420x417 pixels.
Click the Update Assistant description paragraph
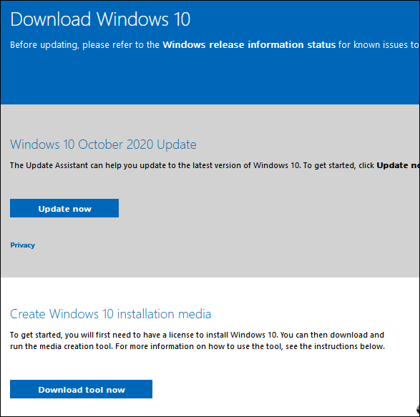click(215, 165)
